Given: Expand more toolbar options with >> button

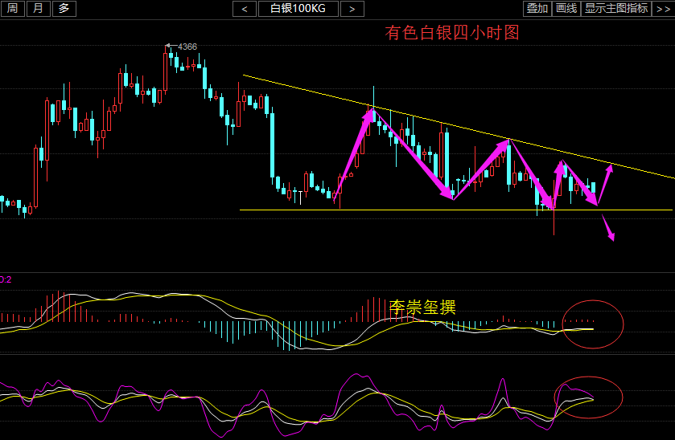Looking at the screenshot, I should 663,9.
